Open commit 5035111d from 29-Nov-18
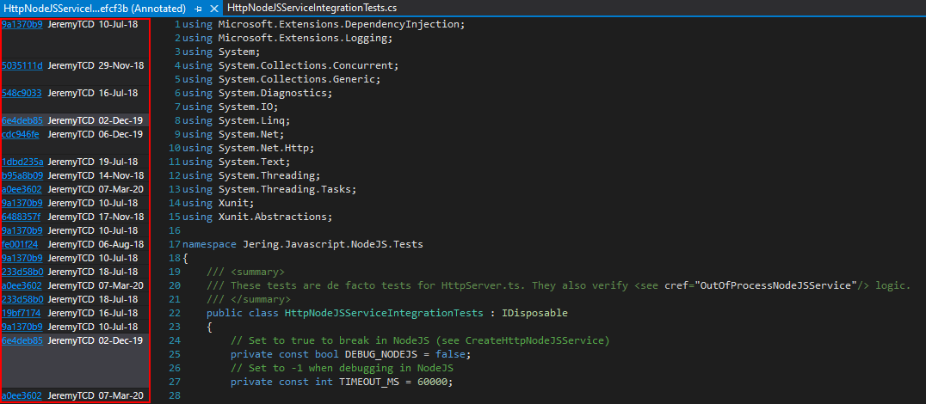 (22, 65)
